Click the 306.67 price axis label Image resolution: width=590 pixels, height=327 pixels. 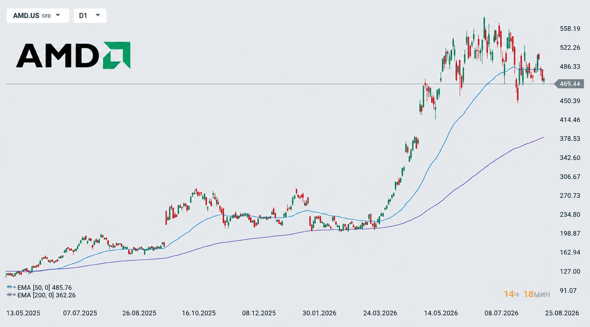point(570,177)
